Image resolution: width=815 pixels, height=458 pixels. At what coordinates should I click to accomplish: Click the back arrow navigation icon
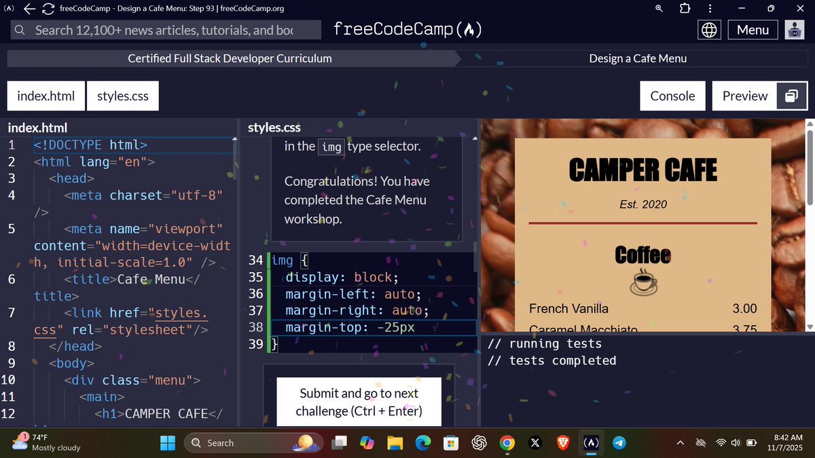coord(27,9)
